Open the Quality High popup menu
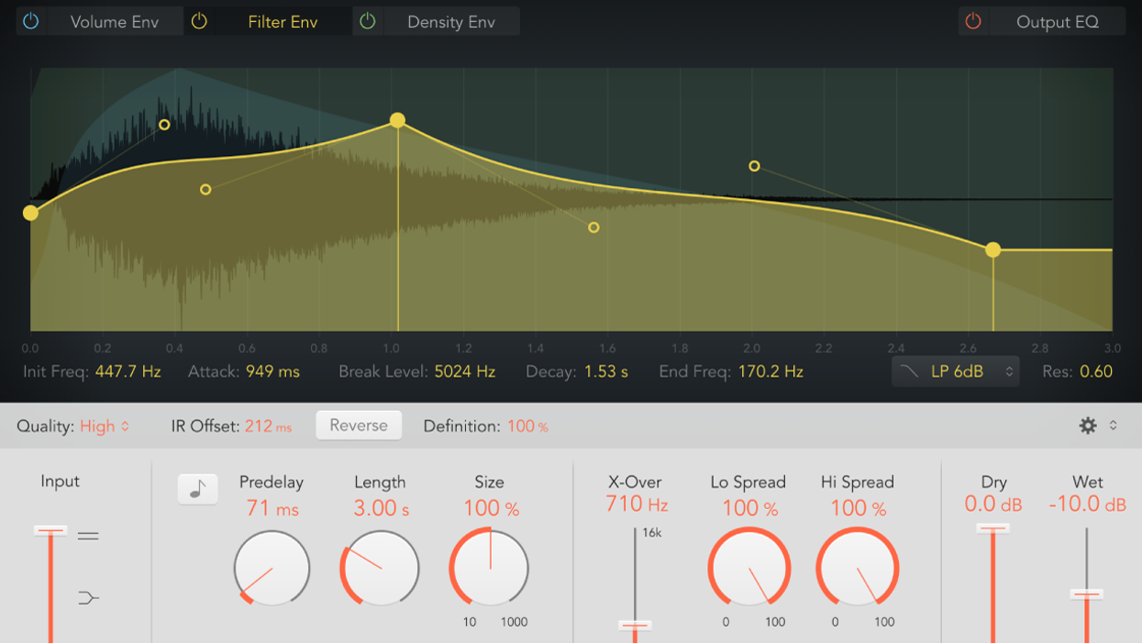 [x=104, y=427]
